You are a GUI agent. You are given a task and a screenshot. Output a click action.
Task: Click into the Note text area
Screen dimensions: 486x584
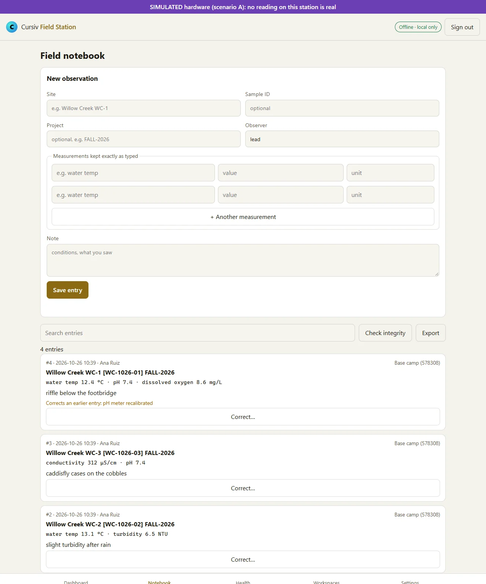243,260
